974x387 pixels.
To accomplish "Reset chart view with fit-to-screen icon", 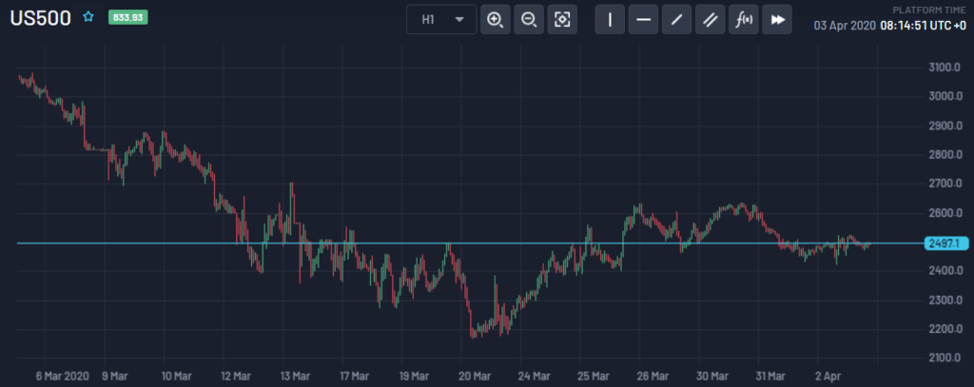I will tap(562, 19).
